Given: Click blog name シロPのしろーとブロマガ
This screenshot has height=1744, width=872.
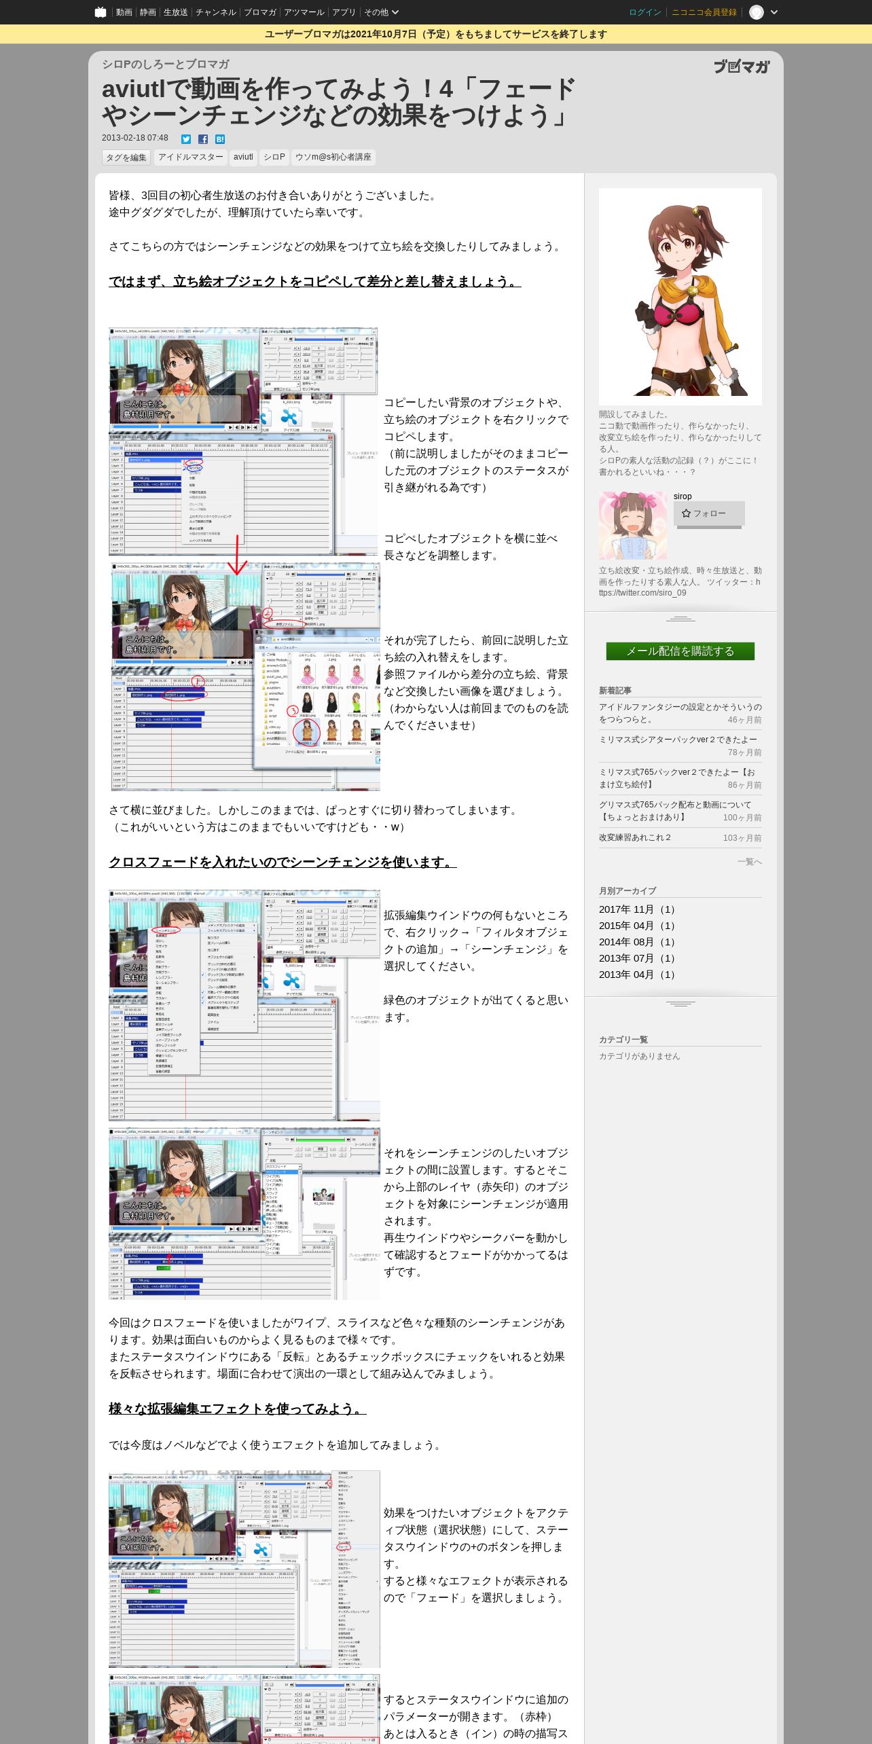Looking at the screenshot, I should point(166,64).
